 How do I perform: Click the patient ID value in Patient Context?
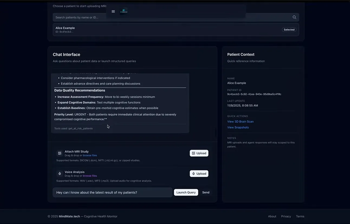point(254,94)
